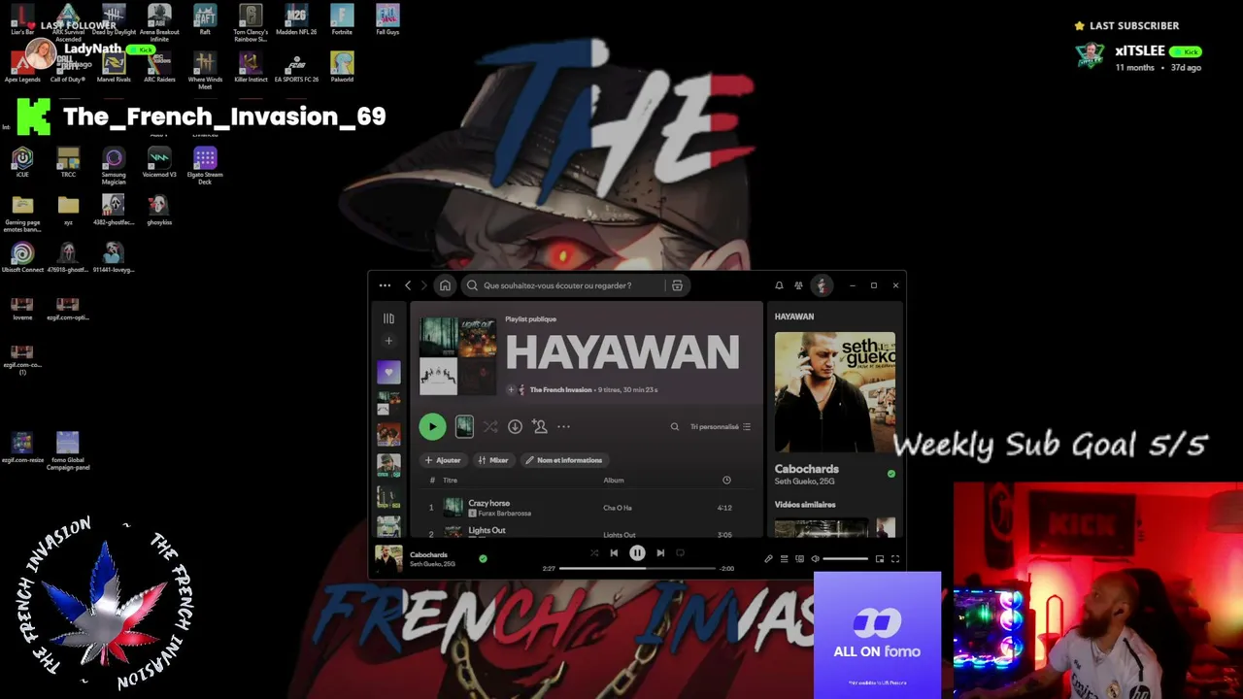Image resolution: width=1243 pixels, height=699 pixels.
Task: Select the Killer Instinct desktop icon
Action: pyautogui.click(x=251, y=67)
